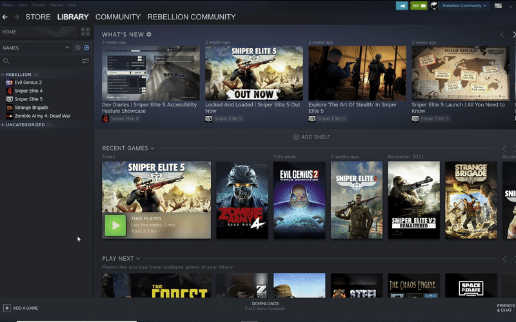
Task: Open What's New settings gear
Action: pos(149,34)
